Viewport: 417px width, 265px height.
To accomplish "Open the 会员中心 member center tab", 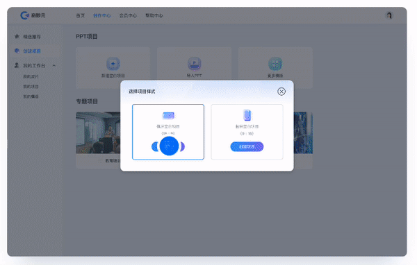I will click(x=128, y=15).
